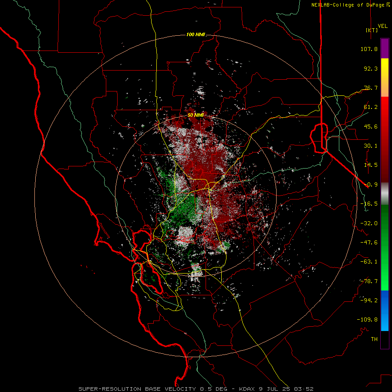Click the Super-Resolution Base Velocity caption
The width and height of the screenshot is (392, 392).
196,389
